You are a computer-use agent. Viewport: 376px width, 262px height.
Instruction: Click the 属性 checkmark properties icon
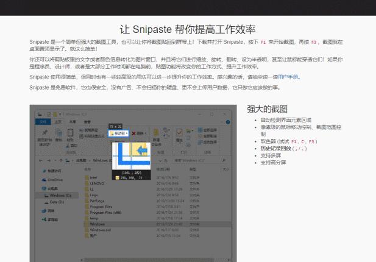click(179, 133)
